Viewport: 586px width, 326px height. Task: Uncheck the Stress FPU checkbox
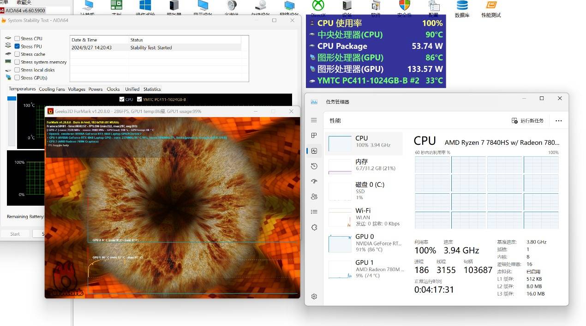[17, 47]
